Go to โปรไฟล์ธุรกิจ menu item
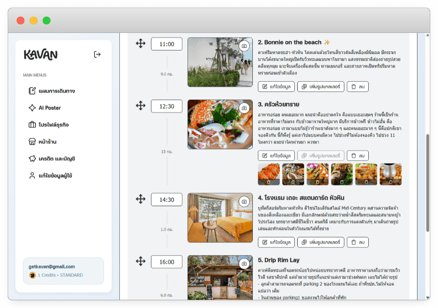 coord(49,125)
